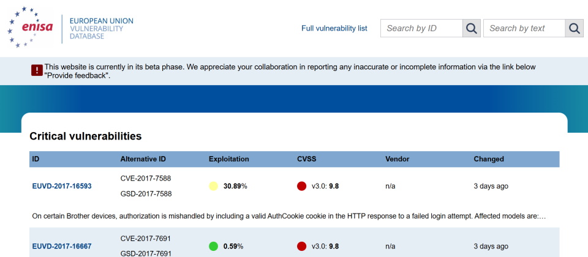Click the Alternative ID column header

tap(143, 159)
